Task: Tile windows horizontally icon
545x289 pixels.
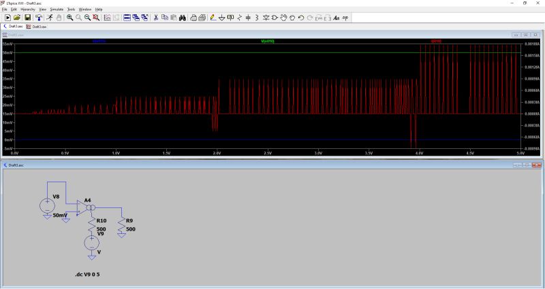Action: [x=127, y=18]
